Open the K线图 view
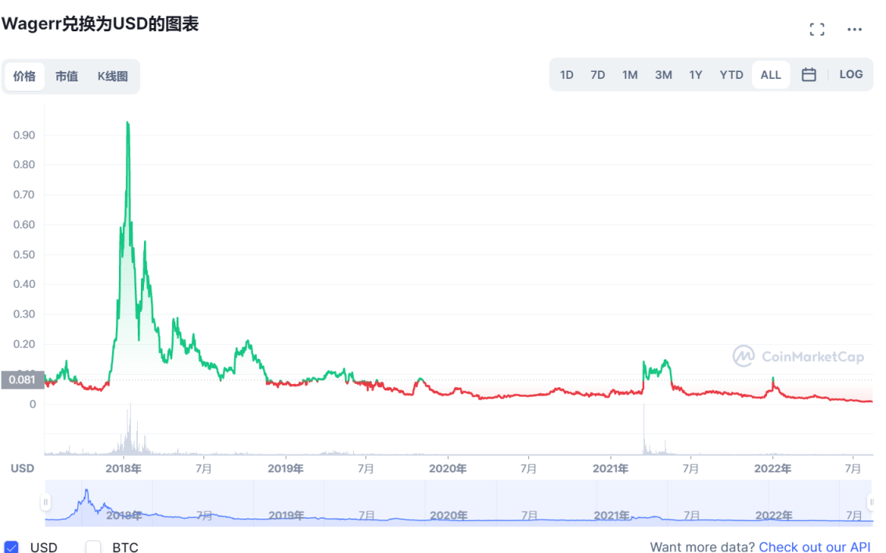 click(x=112, y=76)
